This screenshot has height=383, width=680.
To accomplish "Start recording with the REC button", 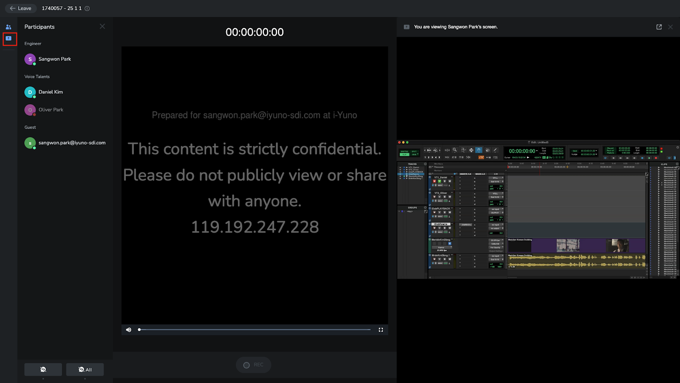I will coord(254,365).
